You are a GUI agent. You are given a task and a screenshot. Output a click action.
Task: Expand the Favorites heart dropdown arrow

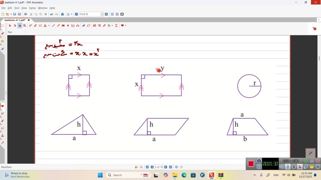pyautogui.click(x=125, y=25)
